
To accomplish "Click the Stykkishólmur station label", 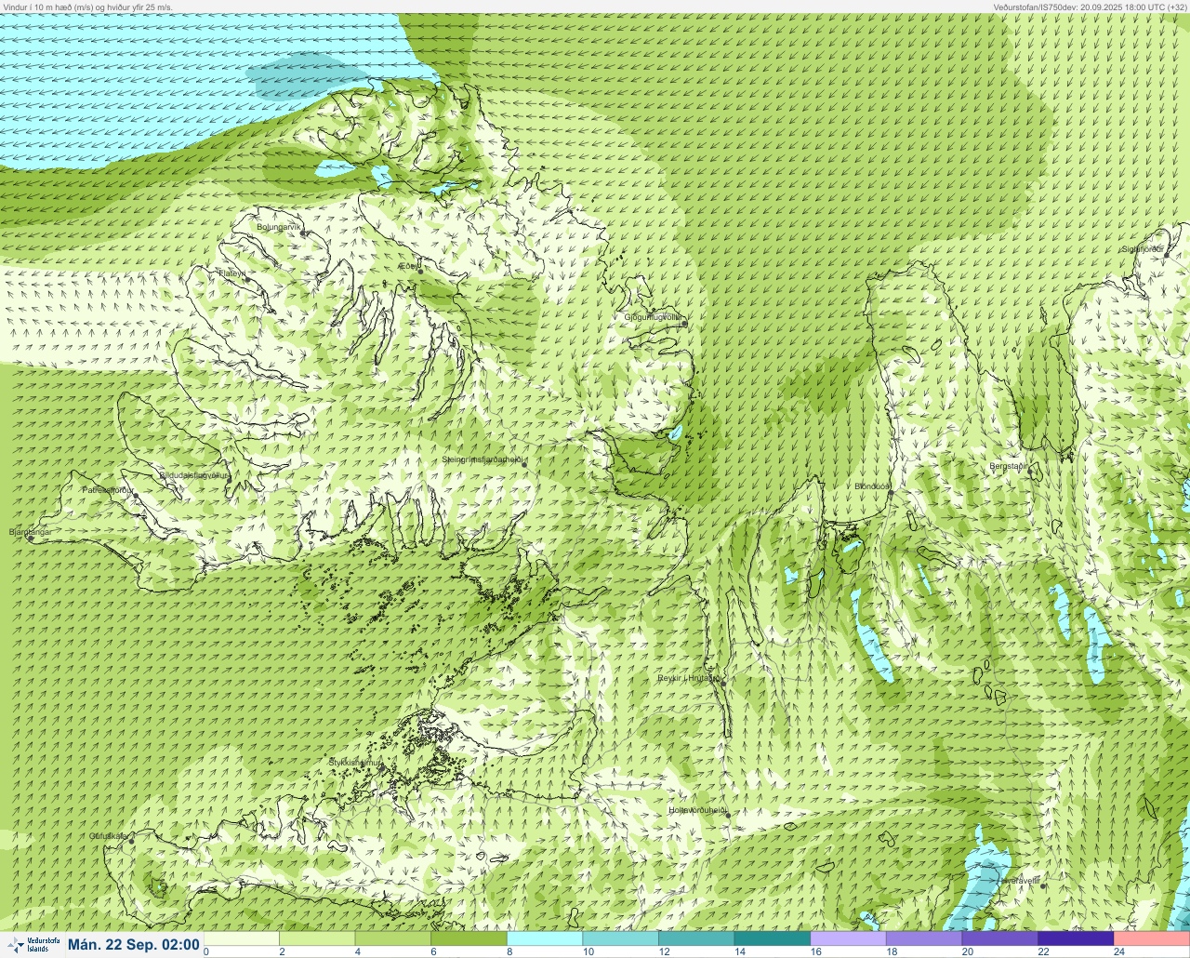I will pyautogui.click(x=355, y=763).
